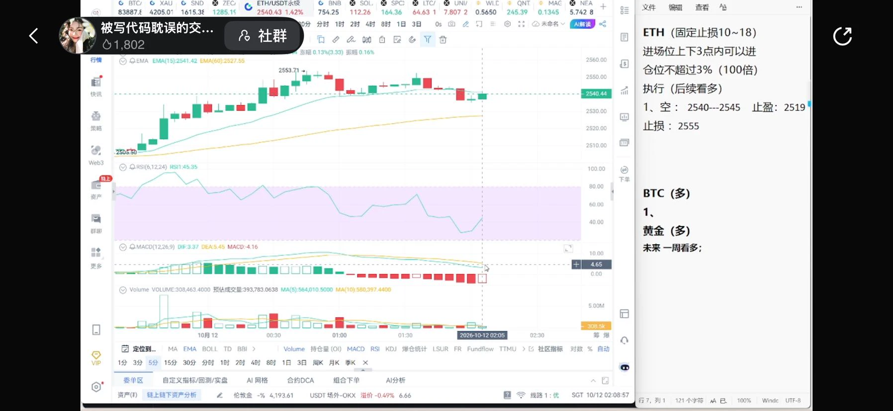Select the pencil drawing tool icon

click(465, 24)
